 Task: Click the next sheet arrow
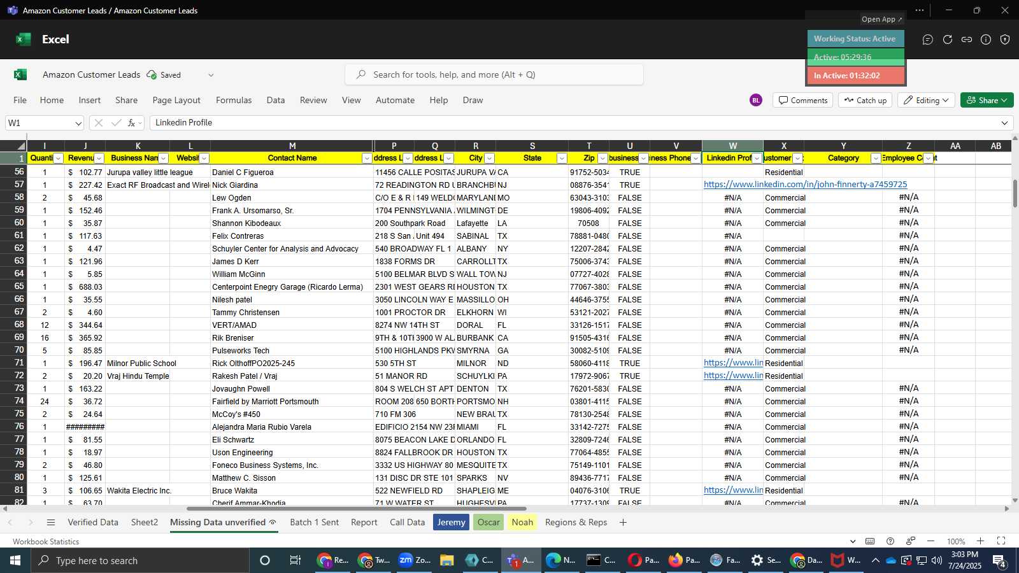tap(30, 523)
